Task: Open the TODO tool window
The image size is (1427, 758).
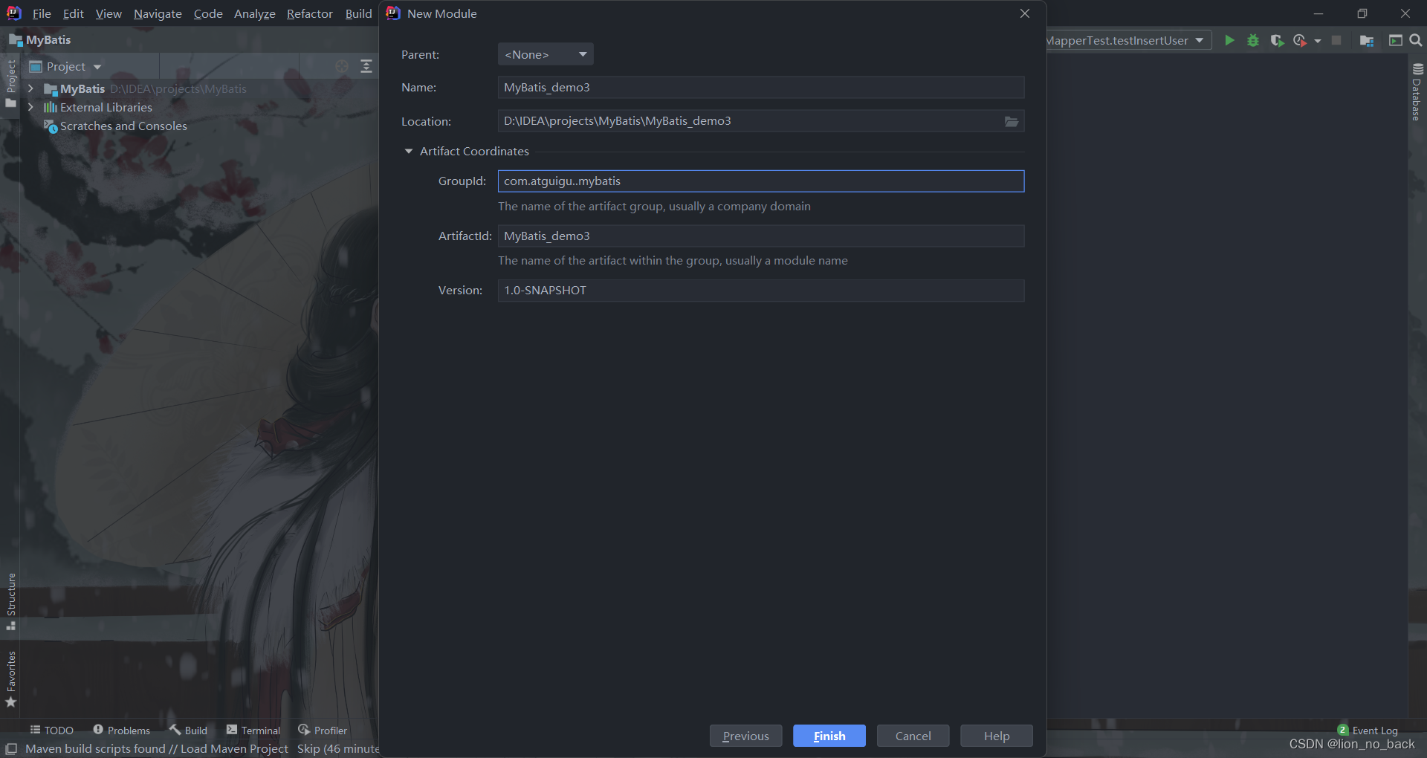Action: coord(51,730)
